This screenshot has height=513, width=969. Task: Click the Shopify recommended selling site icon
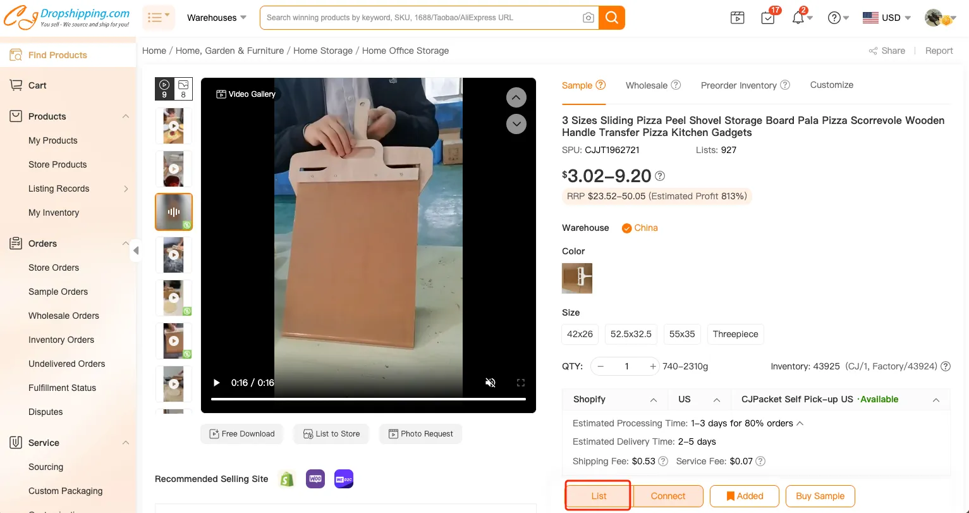288,479
